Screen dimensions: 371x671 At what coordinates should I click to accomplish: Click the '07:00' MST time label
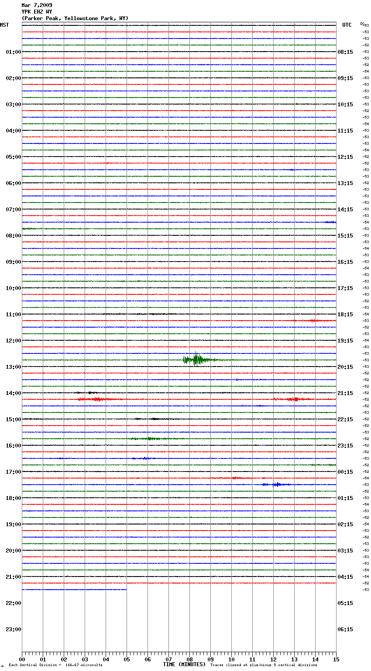point(14,210)
